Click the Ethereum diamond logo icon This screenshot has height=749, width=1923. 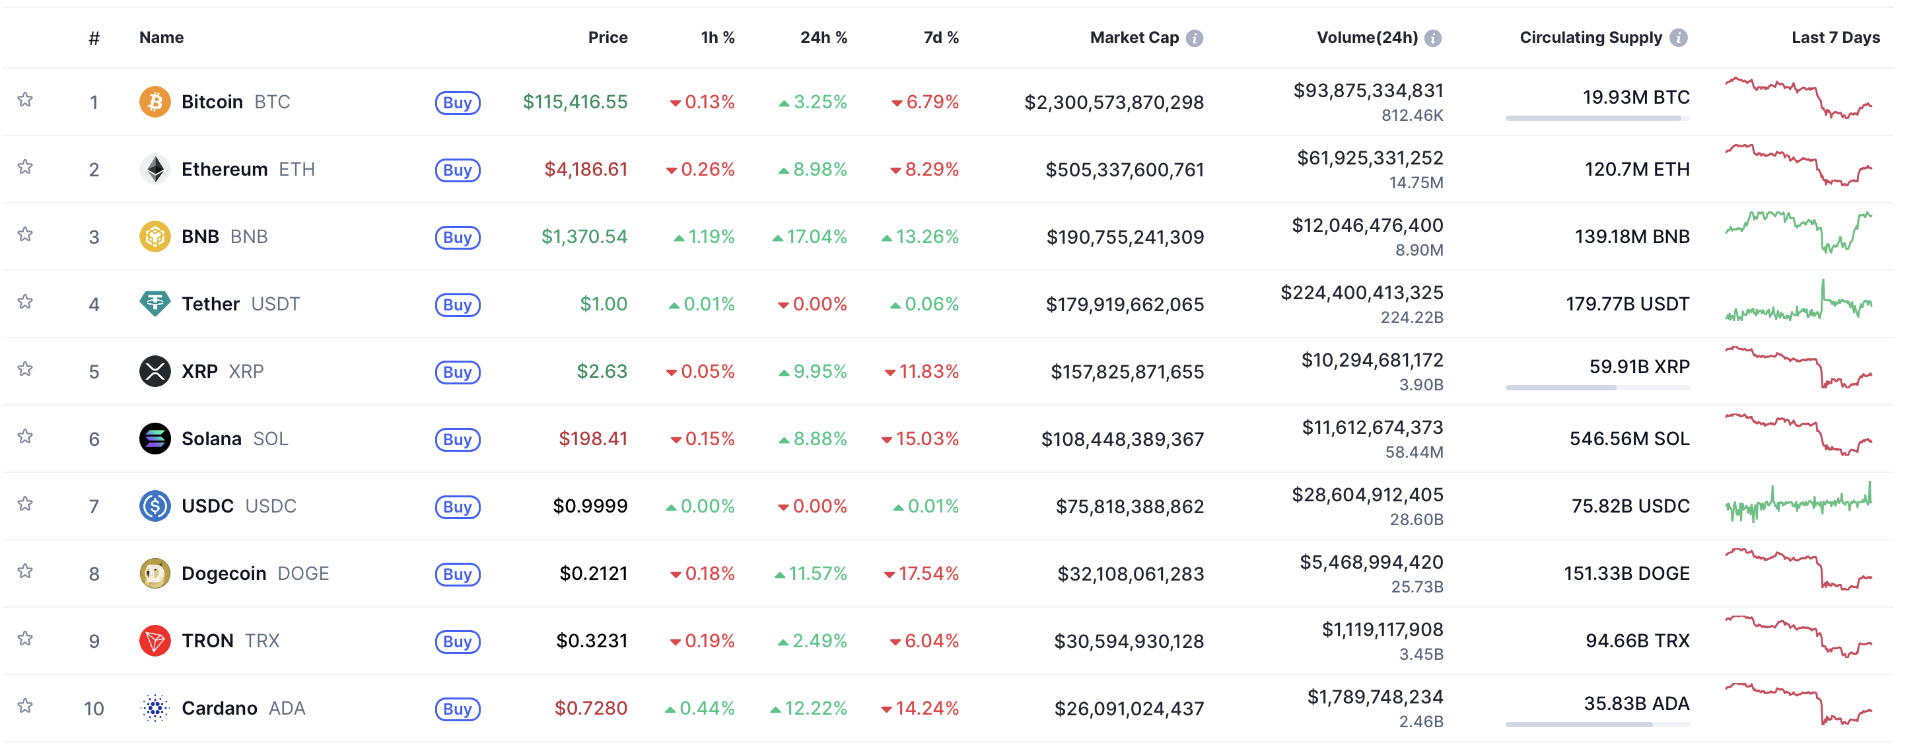(155, 169)
